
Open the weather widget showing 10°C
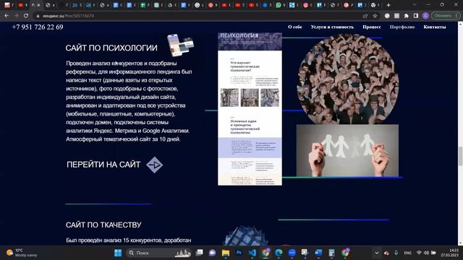(22, 253)
